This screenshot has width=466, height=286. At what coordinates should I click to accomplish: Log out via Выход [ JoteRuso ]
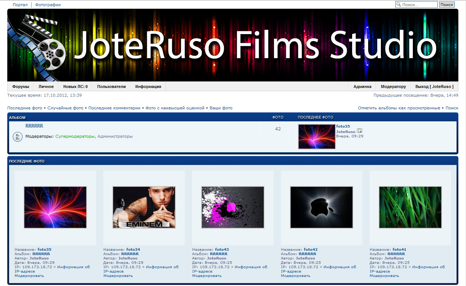pyautogui.click(x=434, y=86)
